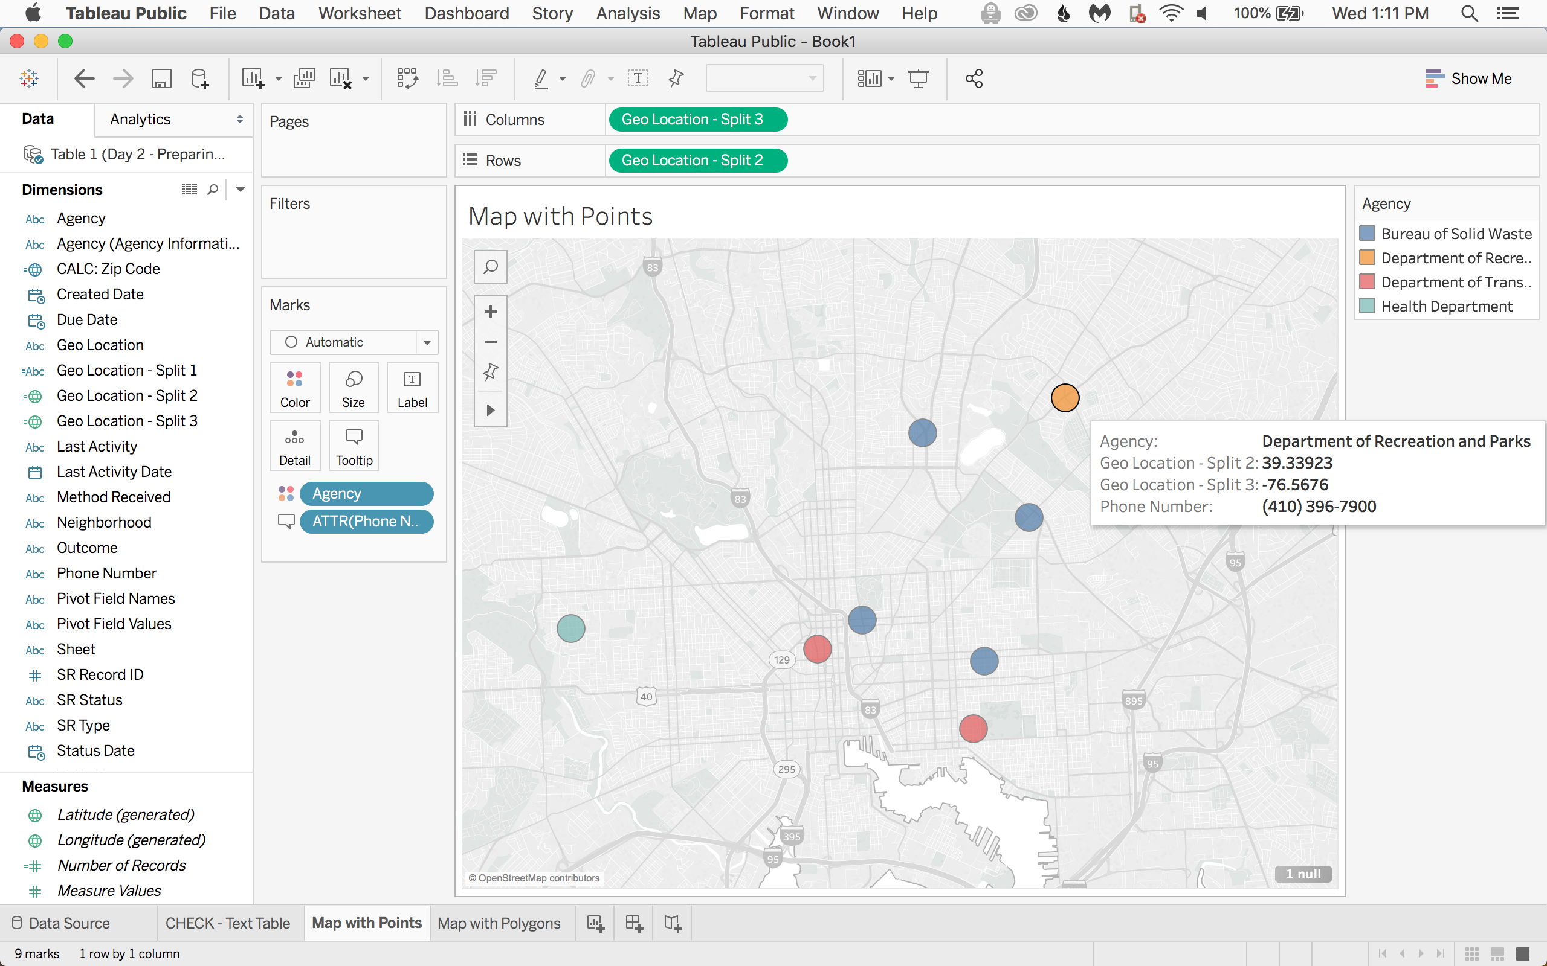Click the Label button on Marks card
The image size is (1547, 966).
coord(412,388)
